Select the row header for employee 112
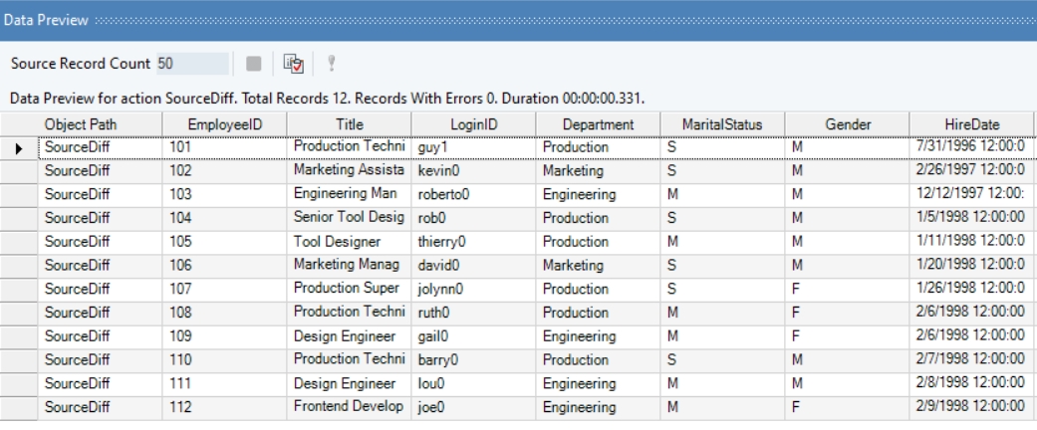This screenshot has height=430, width=1037. pos(19,407)
